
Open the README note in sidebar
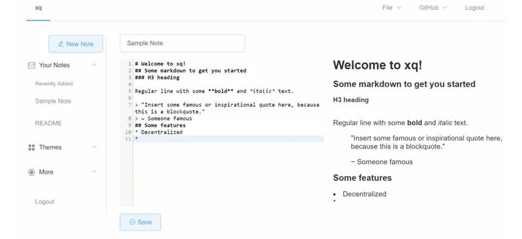pos(48,123)
